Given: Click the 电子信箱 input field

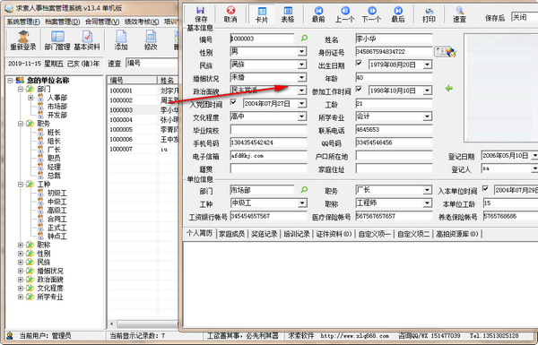Looking at the screenshot, I should [268, 156].
